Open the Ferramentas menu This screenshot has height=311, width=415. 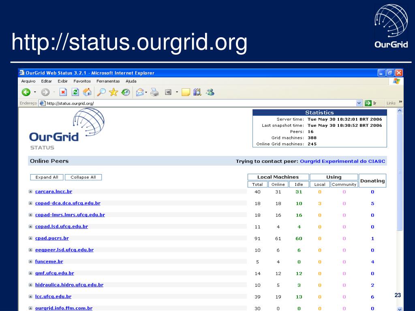coord(108,81)
